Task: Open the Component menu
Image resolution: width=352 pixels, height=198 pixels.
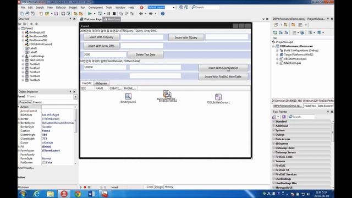Action: pyautogui.click(x=95, y=7)
